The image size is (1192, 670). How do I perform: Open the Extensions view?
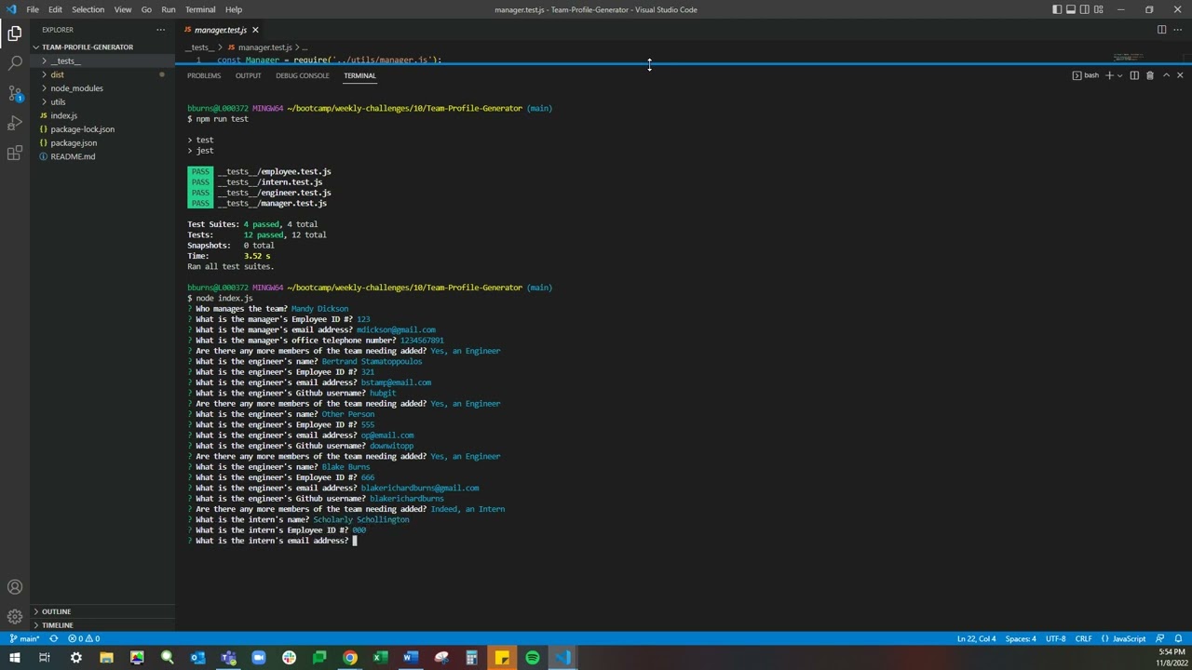coord(15,154)
